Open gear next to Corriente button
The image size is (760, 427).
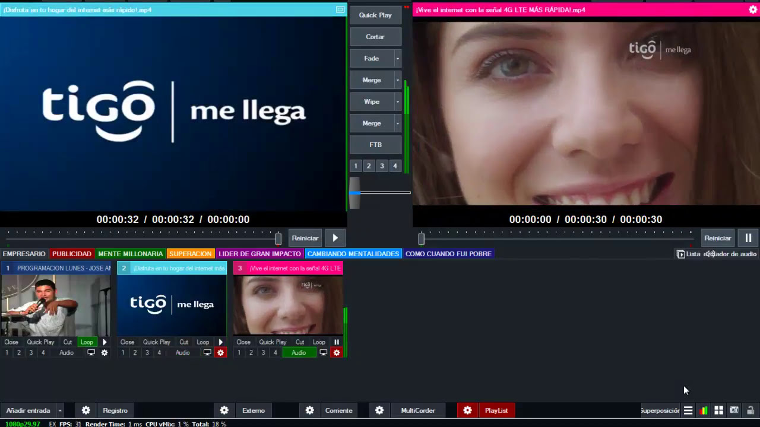point(309,410)
